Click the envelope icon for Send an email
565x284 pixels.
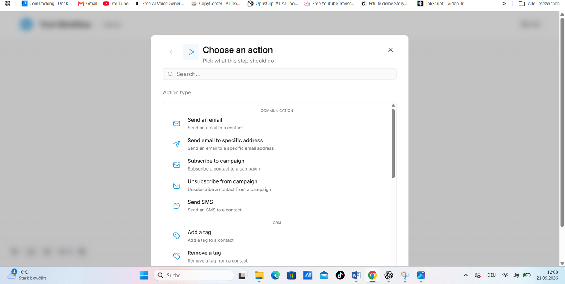(177, 124)
